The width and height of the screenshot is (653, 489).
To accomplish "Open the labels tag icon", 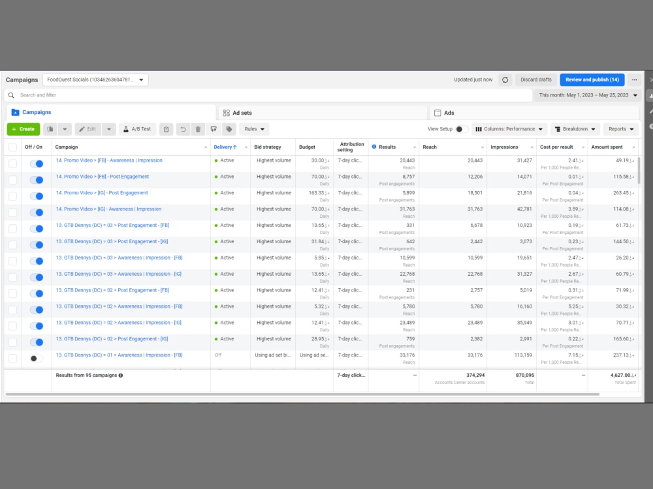I will (x=229, y=128).
